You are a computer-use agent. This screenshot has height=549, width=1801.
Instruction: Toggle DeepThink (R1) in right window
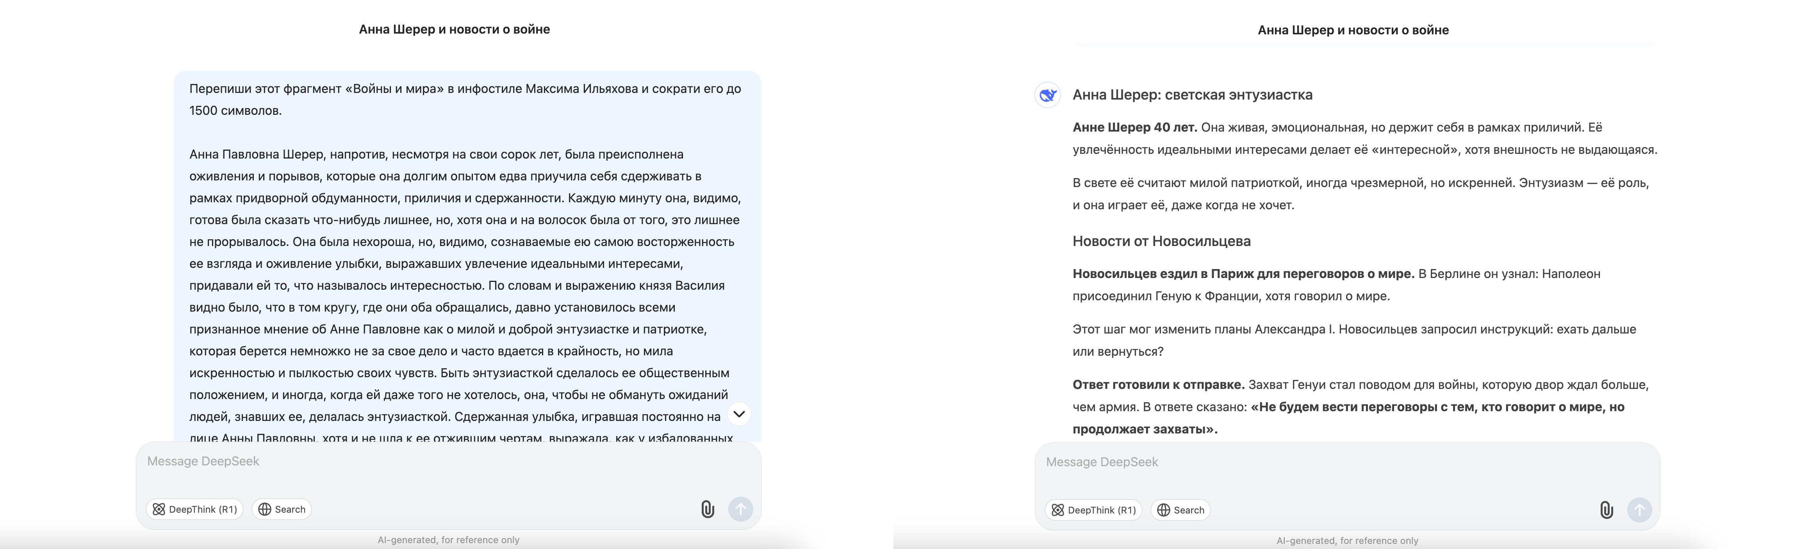click(x=1093, y=510)
